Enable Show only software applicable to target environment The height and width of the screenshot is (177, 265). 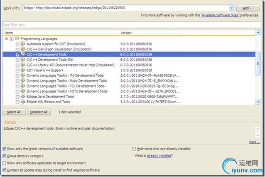(4, 163)
